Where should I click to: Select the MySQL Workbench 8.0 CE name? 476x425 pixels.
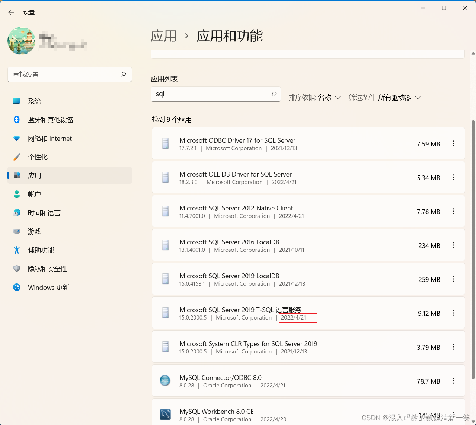(217, 412)
